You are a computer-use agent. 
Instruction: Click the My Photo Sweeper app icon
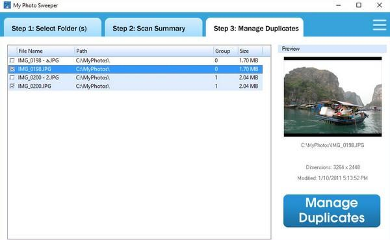point(7,5)
